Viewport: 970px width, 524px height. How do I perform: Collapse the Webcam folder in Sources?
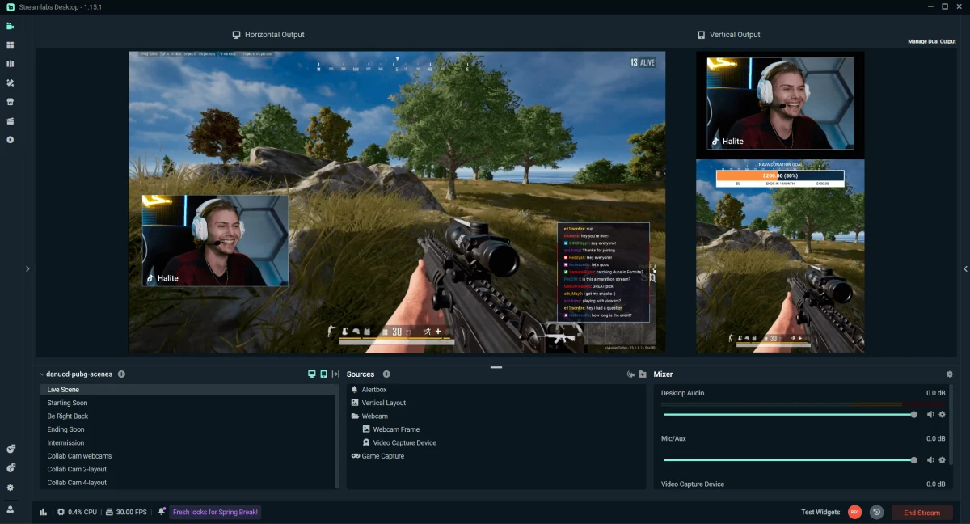click(x=354, y=416)
